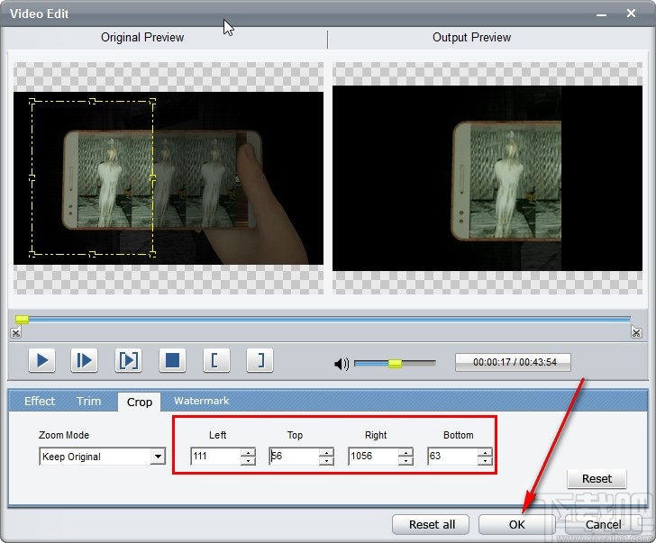Image resolution: width=656 pixels, height=543 pixels.
Task: Open the Watermark tab
Action: [x=201, y=402]
